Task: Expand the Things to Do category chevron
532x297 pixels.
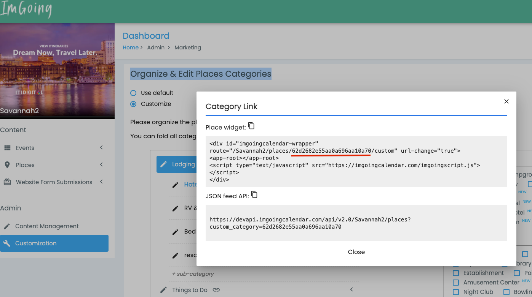Action: coord(351,289)
